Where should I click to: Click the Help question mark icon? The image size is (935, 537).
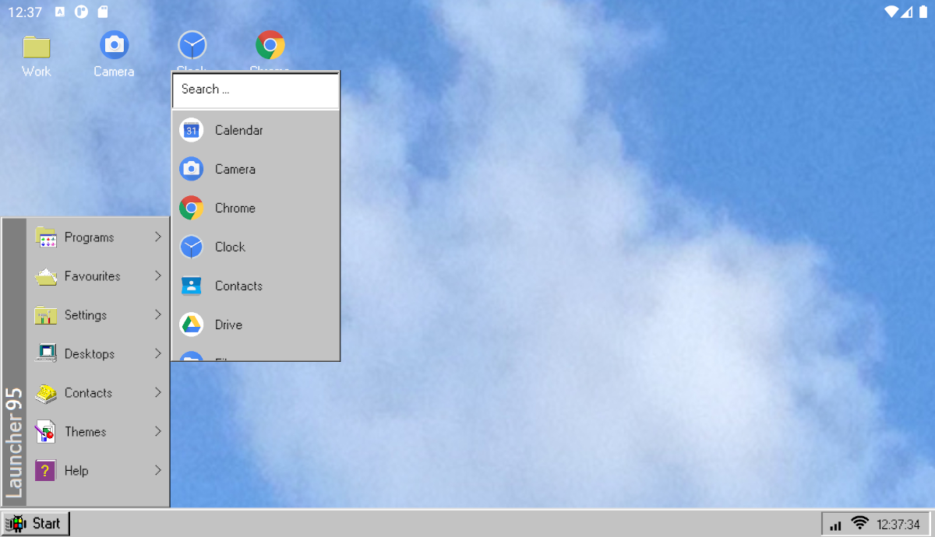[x=46, y=471]
